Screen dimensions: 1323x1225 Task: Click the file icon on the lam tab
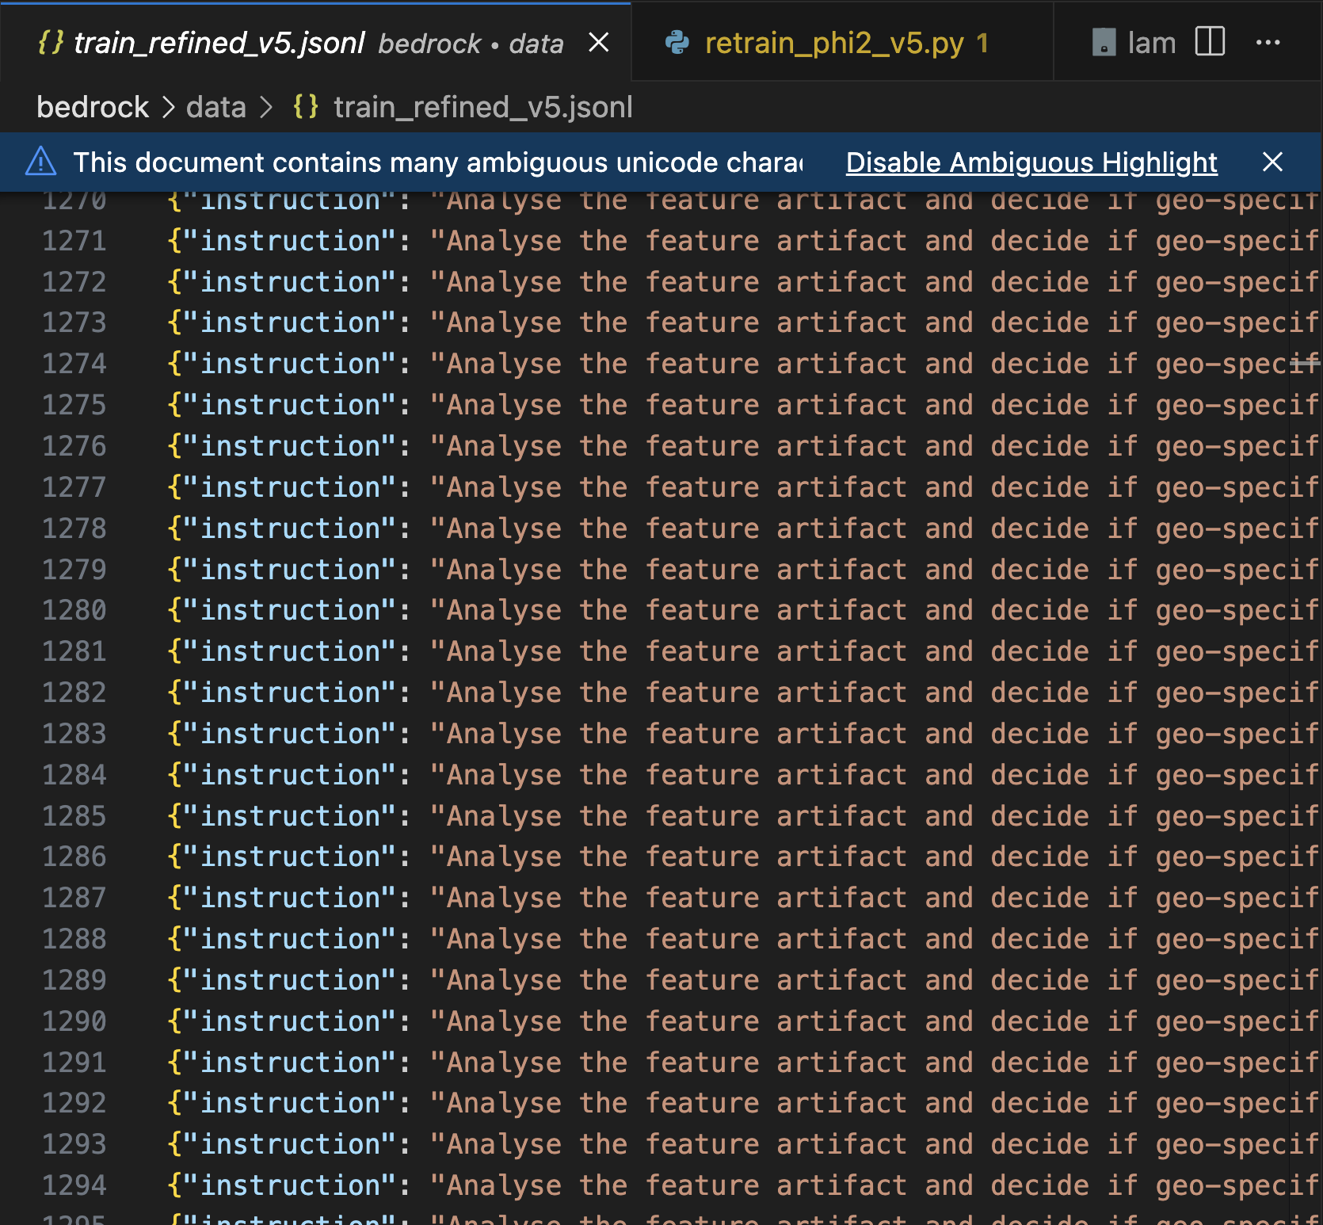[x=1104, y=43]
